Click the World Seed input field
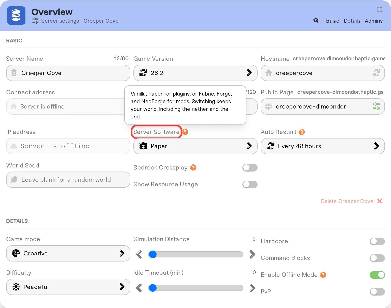 68,180
